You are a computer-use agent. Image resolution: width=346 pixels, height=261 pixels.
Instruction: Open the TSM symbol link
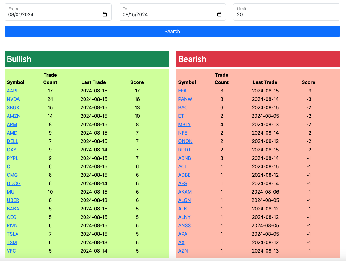click(12, 242)
